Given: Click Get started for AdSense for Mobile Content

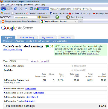Looking at the screenshot, I should point(39,93).
